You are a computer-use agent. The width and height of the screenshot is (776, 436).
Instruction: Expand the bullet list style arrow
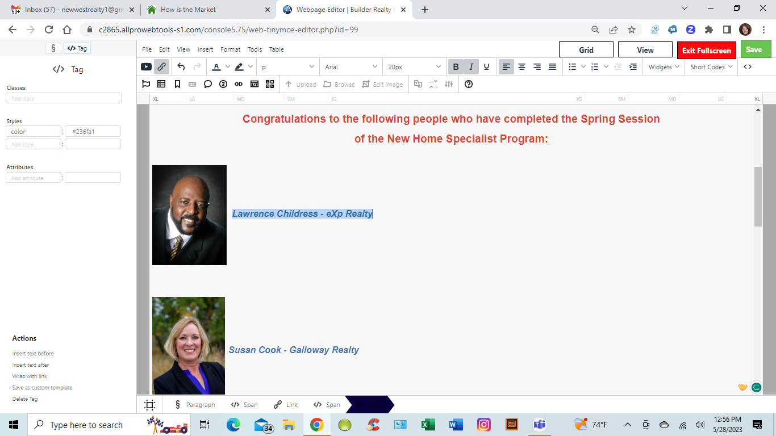(x=583, y=67)
